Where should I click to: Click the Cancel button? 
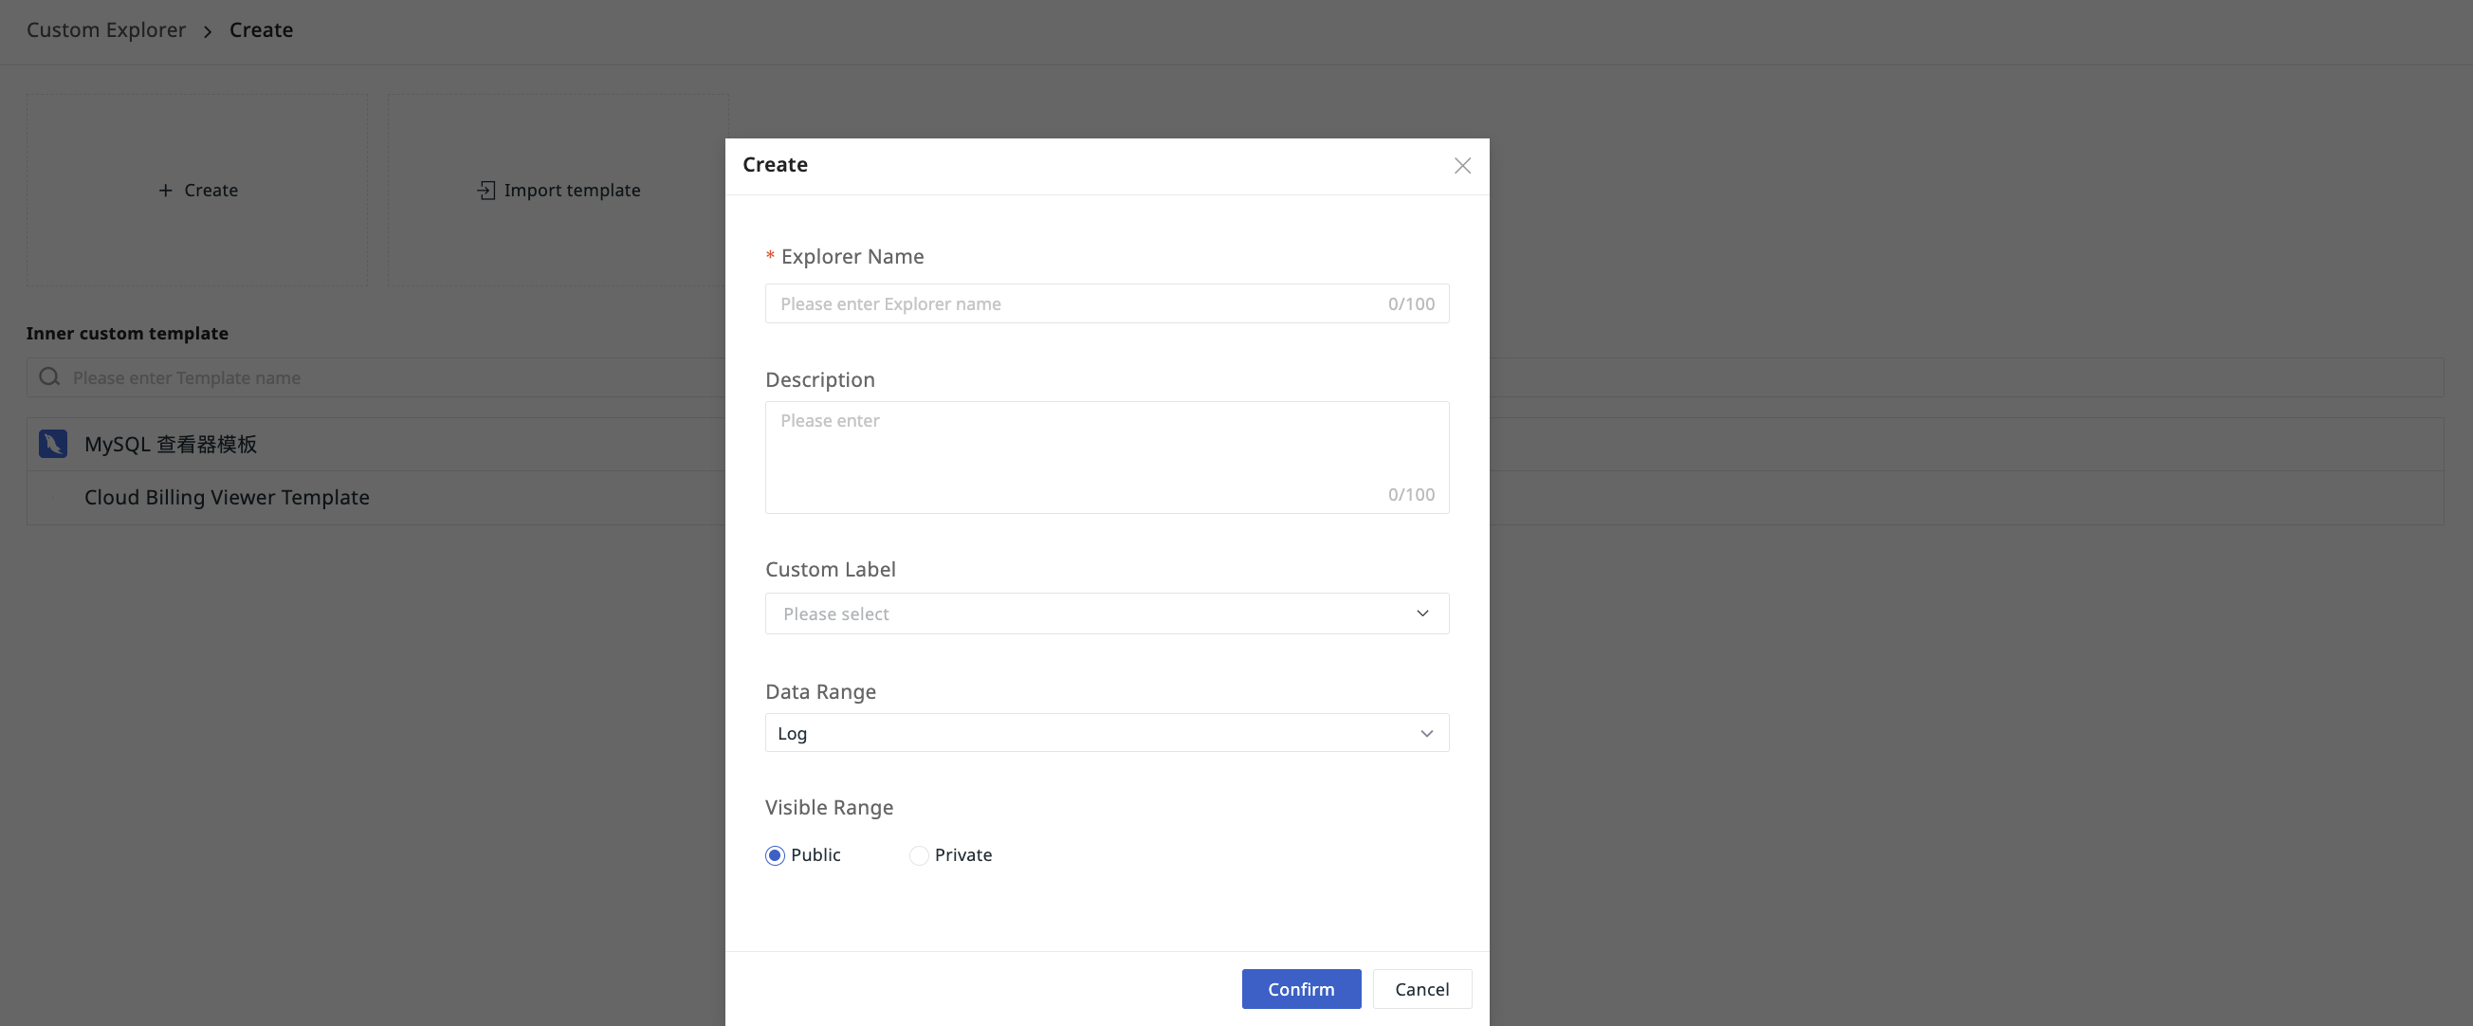point(1421,989)
